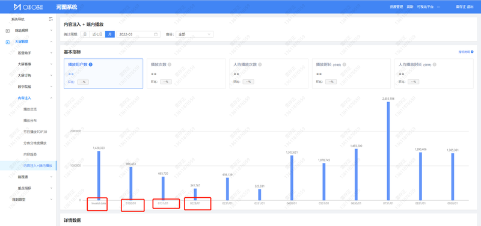Click the 'Invalid date' axis label
Screen dimensions: 481x226
[99, 203]
